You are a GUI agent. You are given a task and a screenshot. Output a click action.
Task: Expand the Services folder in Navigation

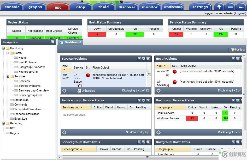pyautogui.click(x=8, y=76)
